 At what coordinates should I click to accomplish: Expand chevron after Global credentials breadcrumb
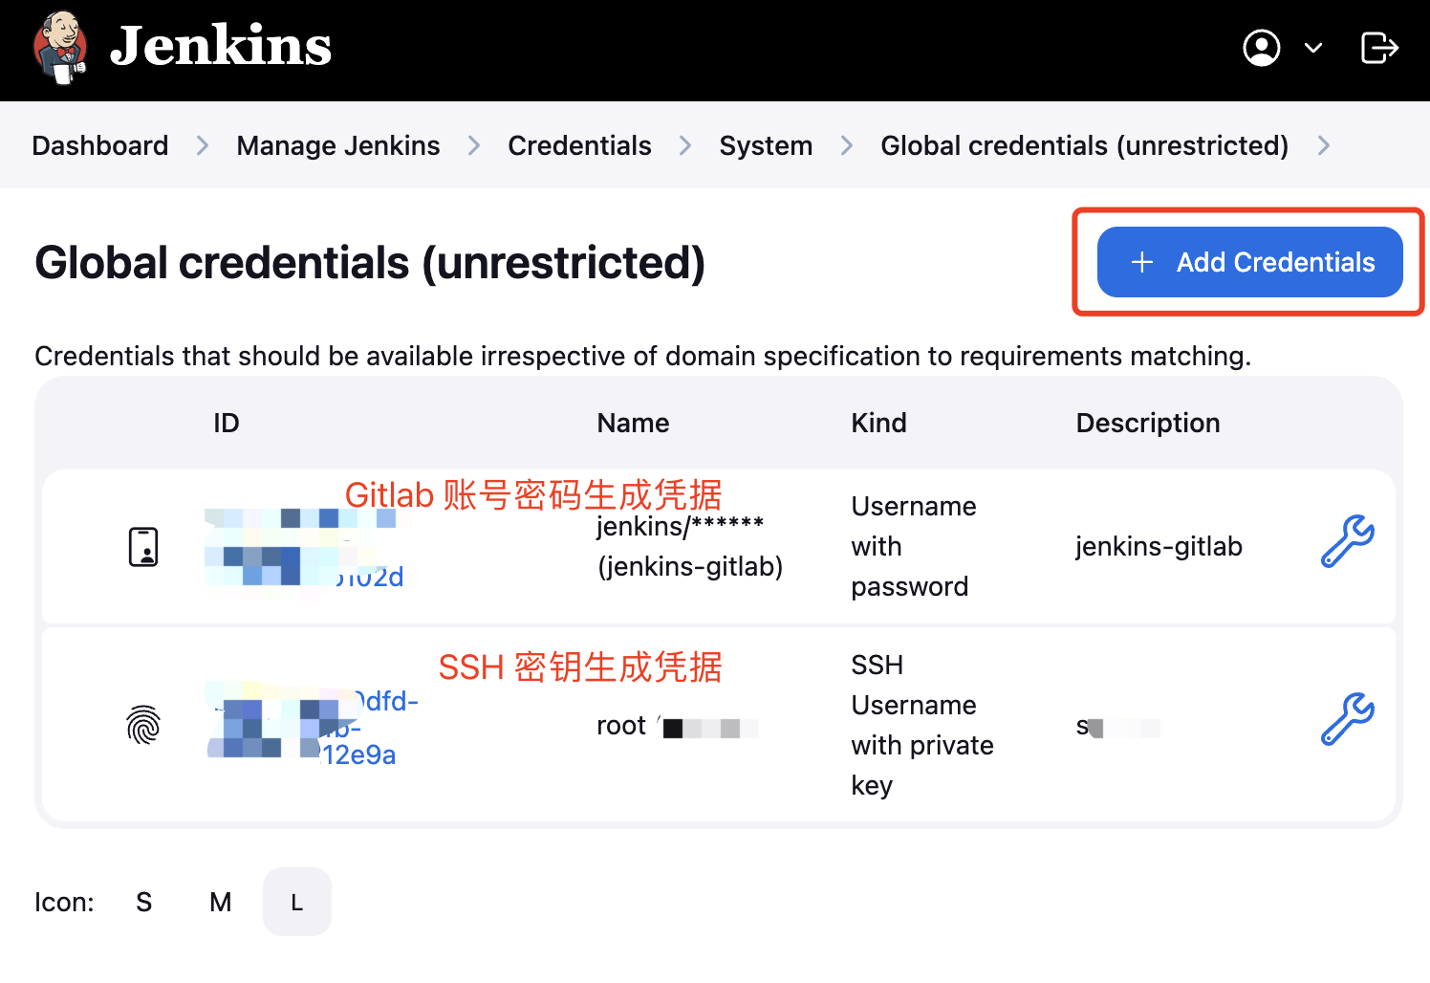tap(1324, 145)
